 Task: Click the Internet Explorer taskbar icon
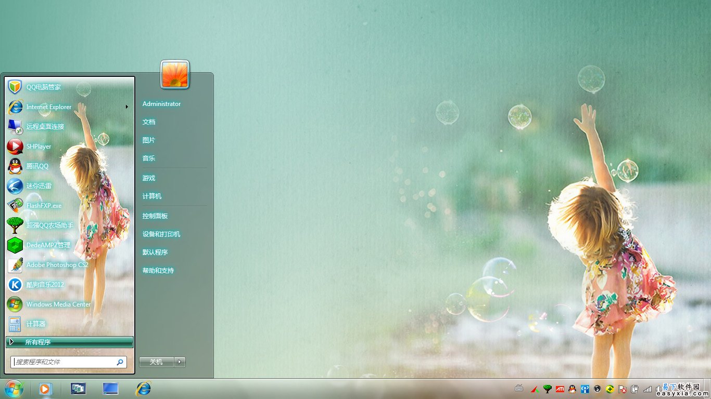click(x=143, y=388)
